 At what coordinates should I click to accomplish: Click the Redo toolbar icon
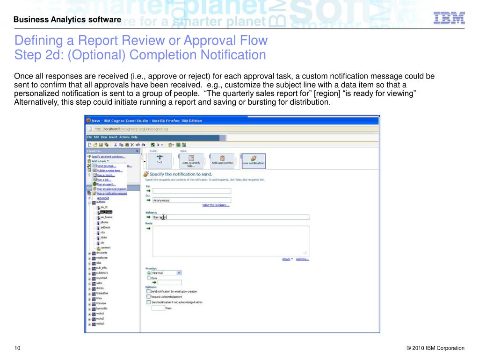click(x=143, y=145)
